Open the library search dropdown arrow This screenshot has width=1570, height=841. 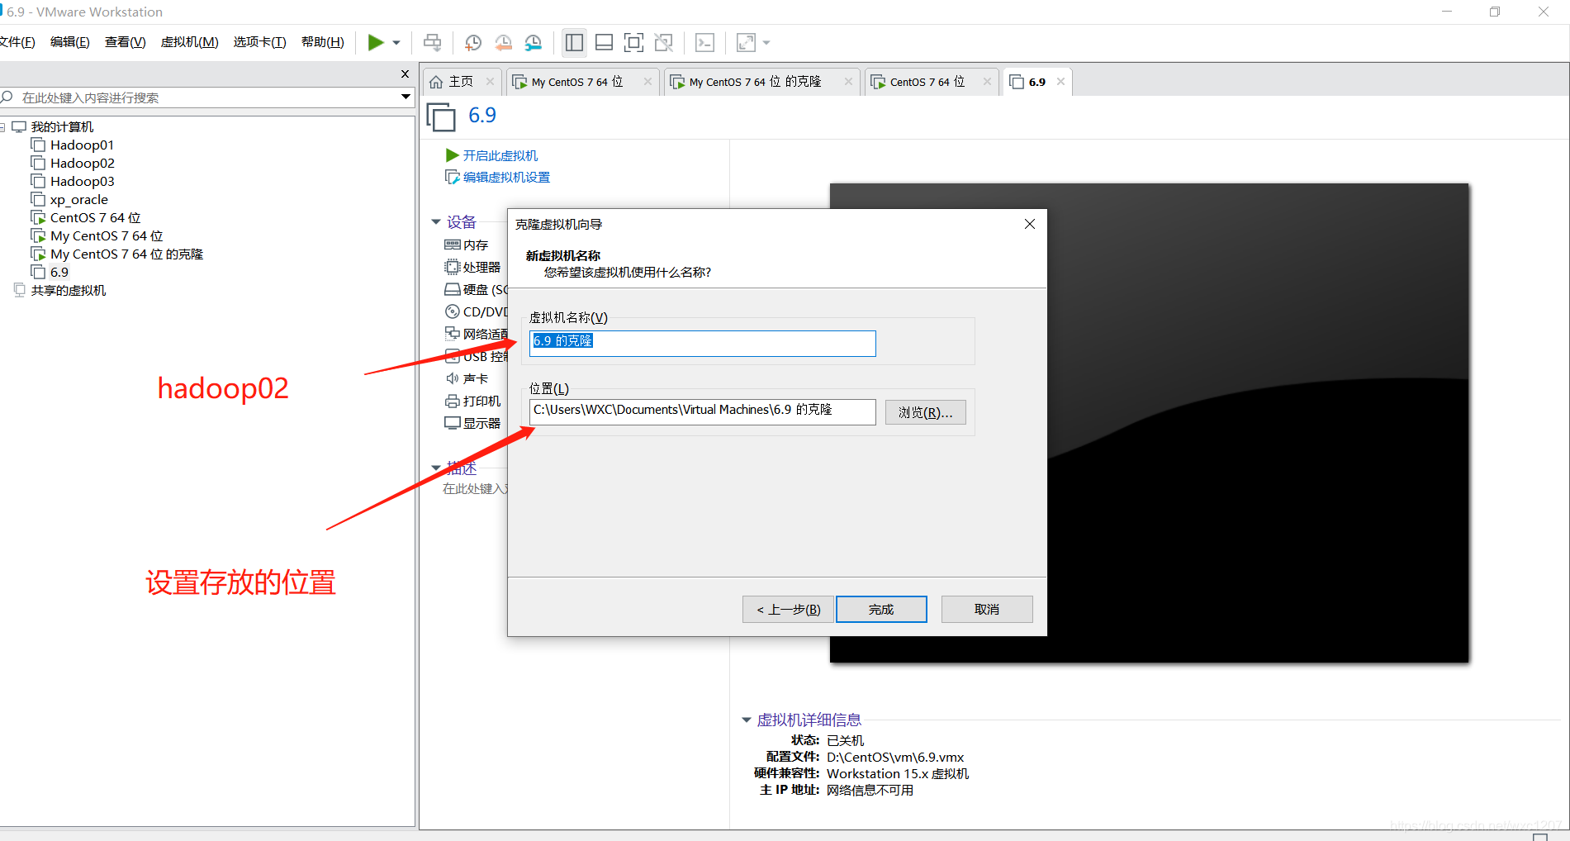tap(406, 97)
